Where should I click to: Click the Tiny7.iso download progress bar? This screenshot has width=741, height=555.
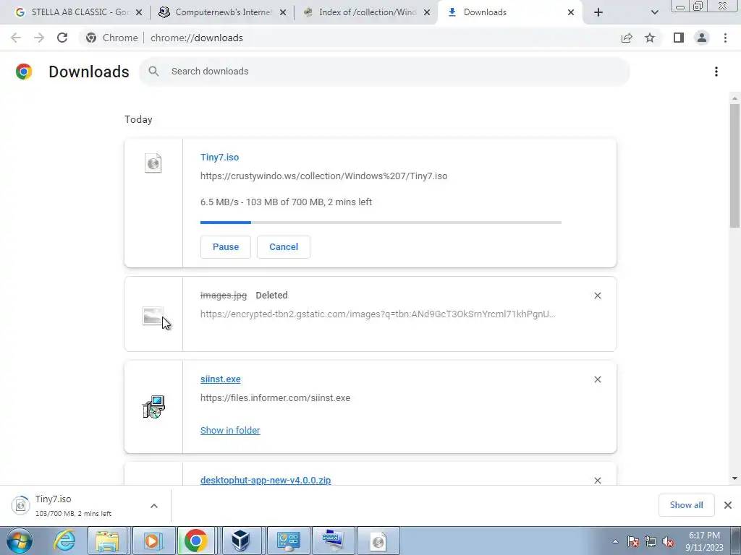pyautogui.click(x=381, y=223)
